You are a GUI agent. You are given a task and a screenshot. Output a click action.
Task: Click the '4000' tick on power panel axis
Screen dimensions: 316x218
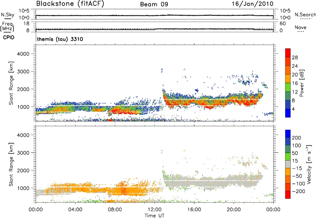pos(23,54)
